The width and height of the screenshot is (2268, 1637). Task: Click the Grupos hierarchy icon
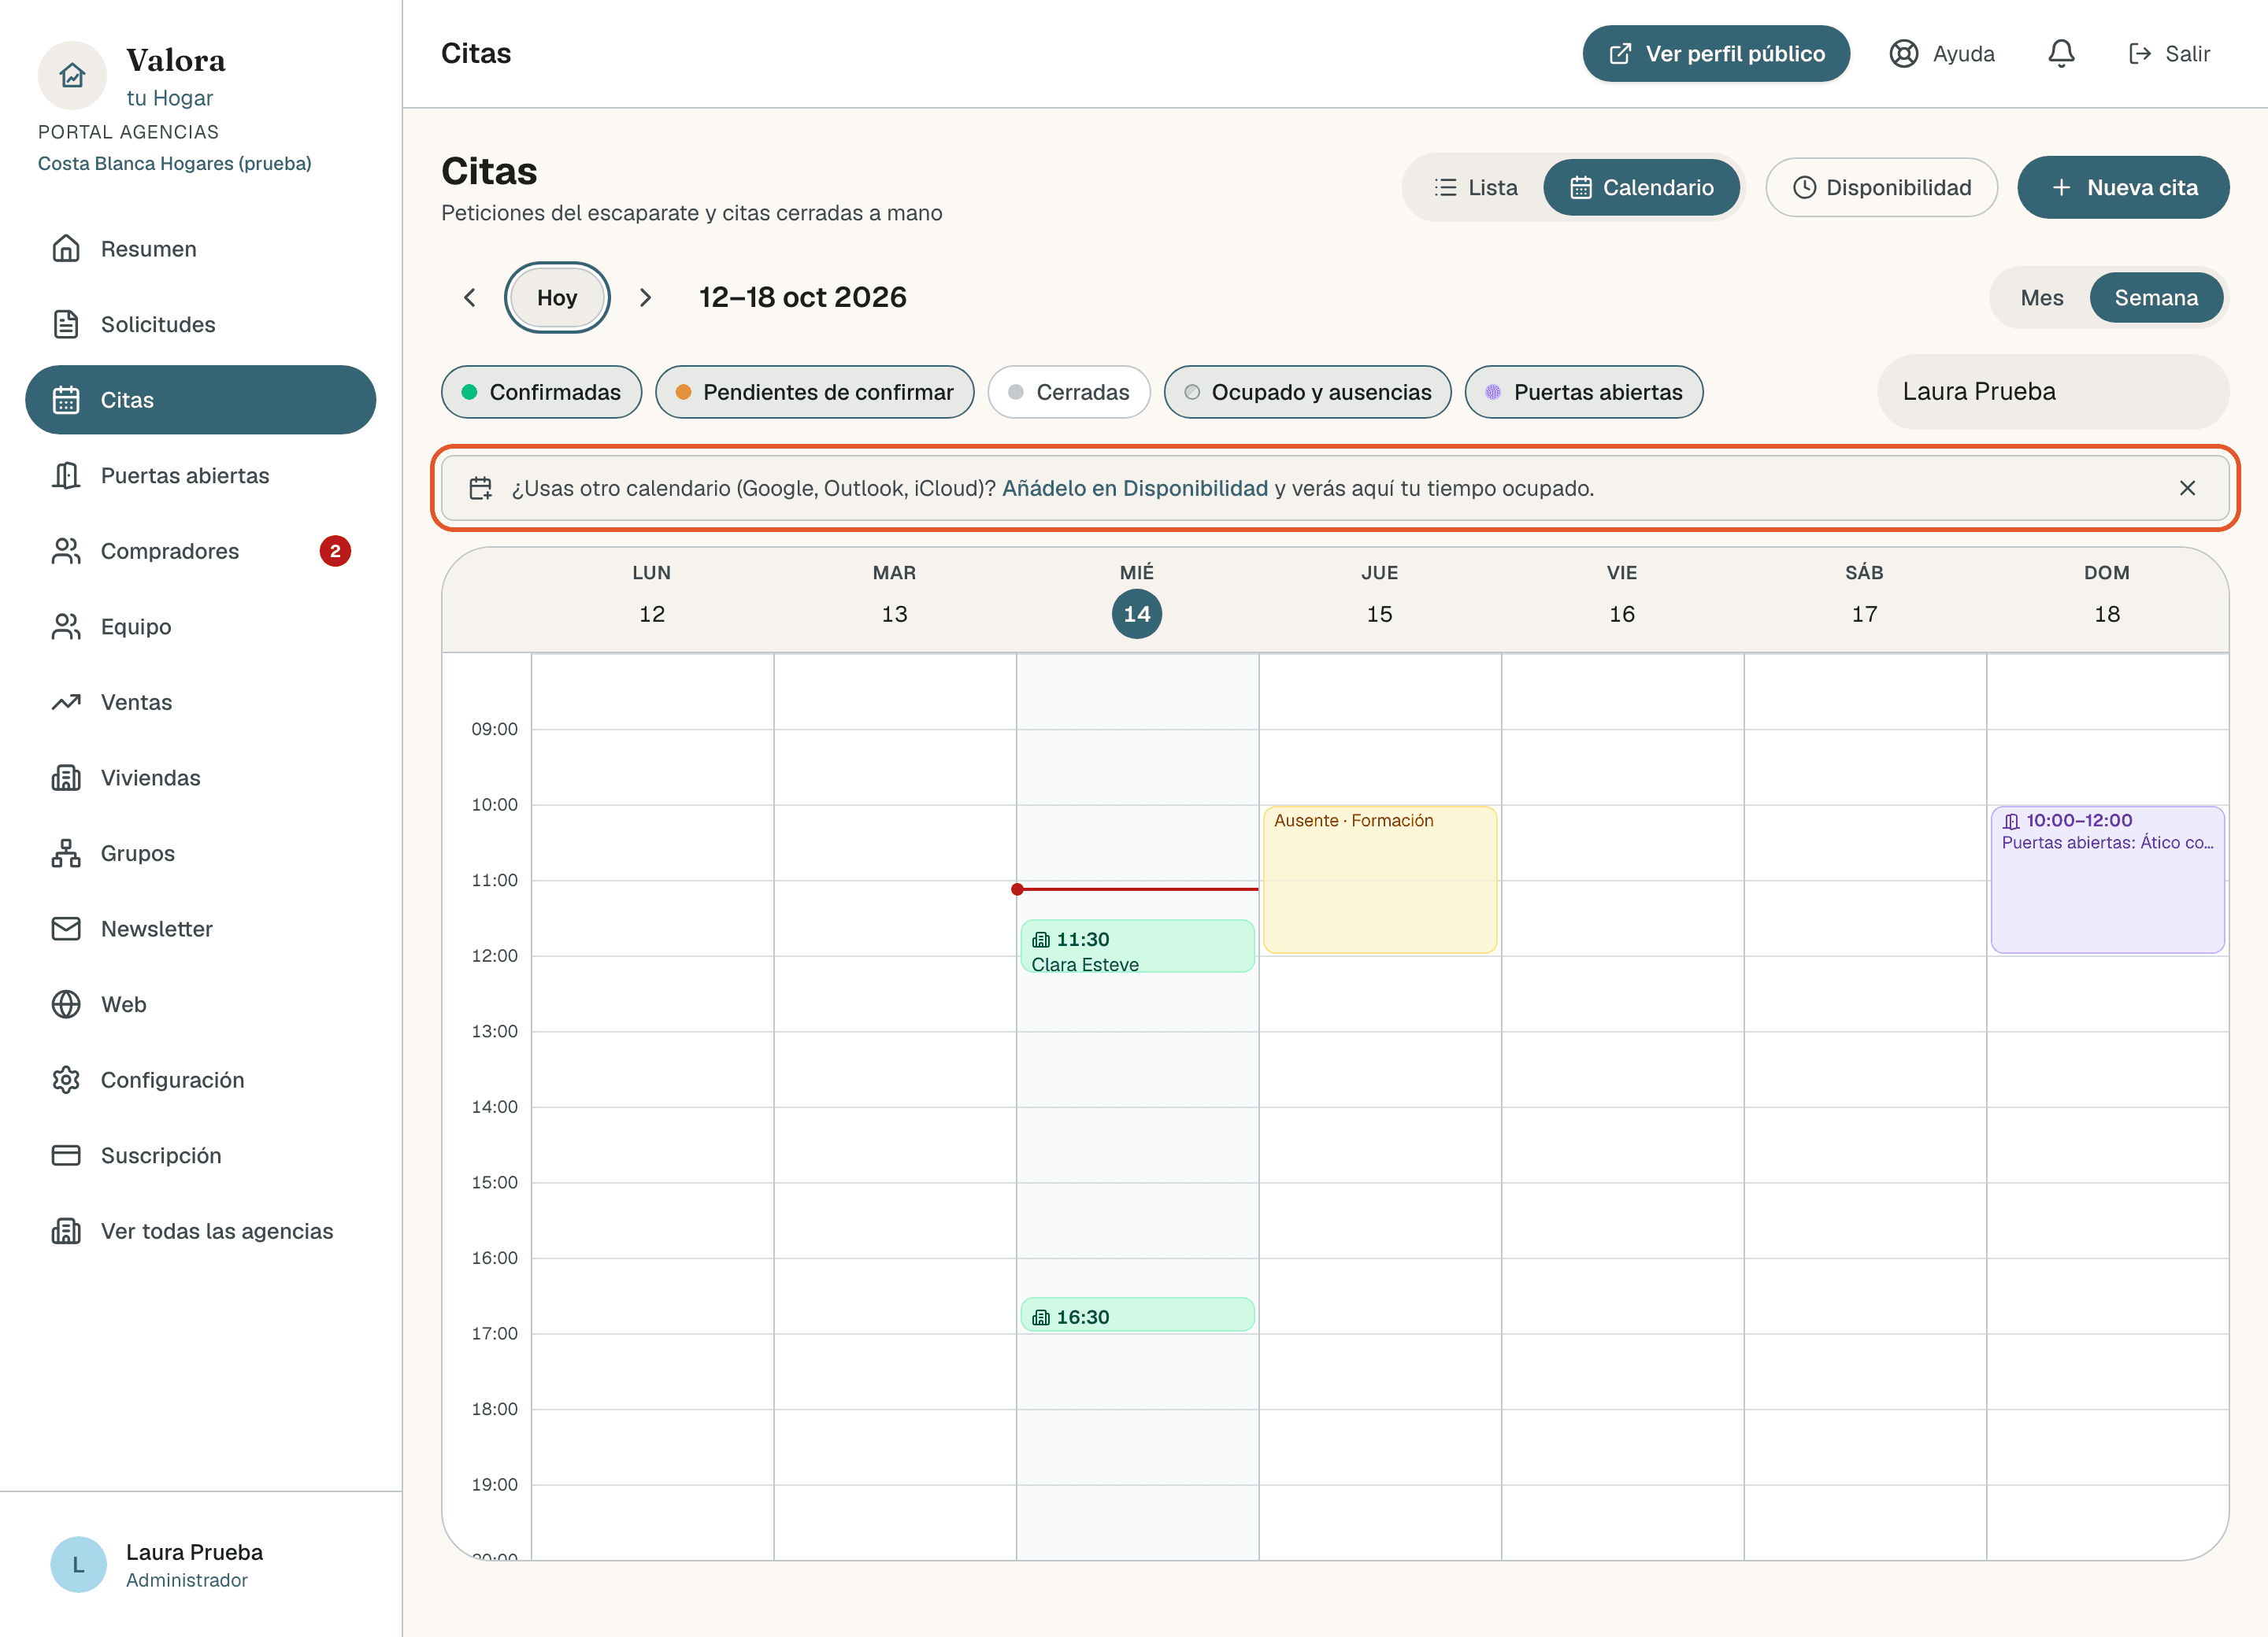[x=66, y=853]
